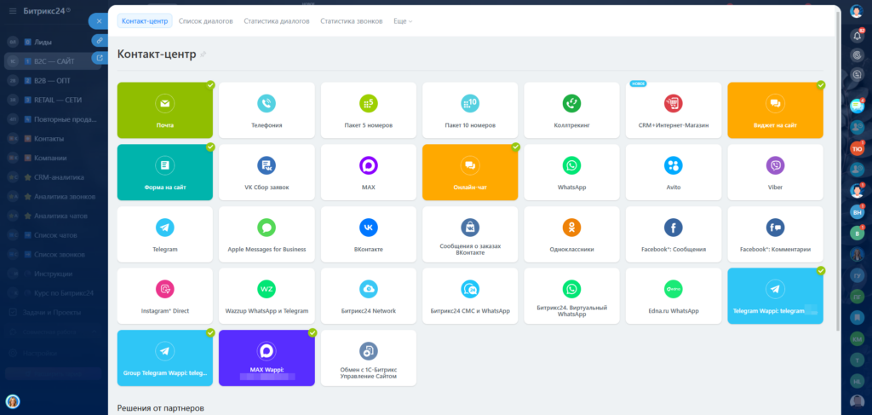Open Битрикс24 Виртуальный WhatsApp tile
The width and height of the screenshot is (872, 415).
[571, 296]
